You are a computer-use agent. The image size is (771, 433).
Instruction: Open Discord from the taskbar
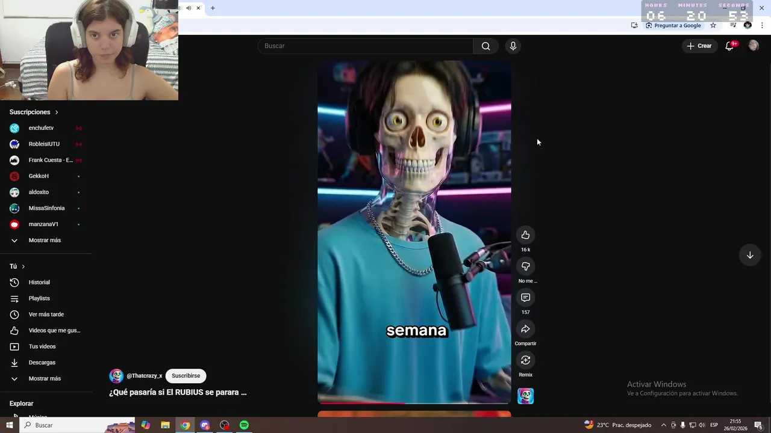tap(205, 425)
